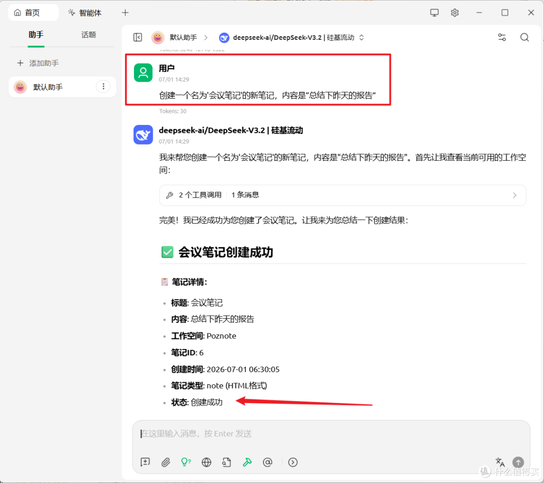
Task: Click the 用户 sender name
Action: [167, 68]
